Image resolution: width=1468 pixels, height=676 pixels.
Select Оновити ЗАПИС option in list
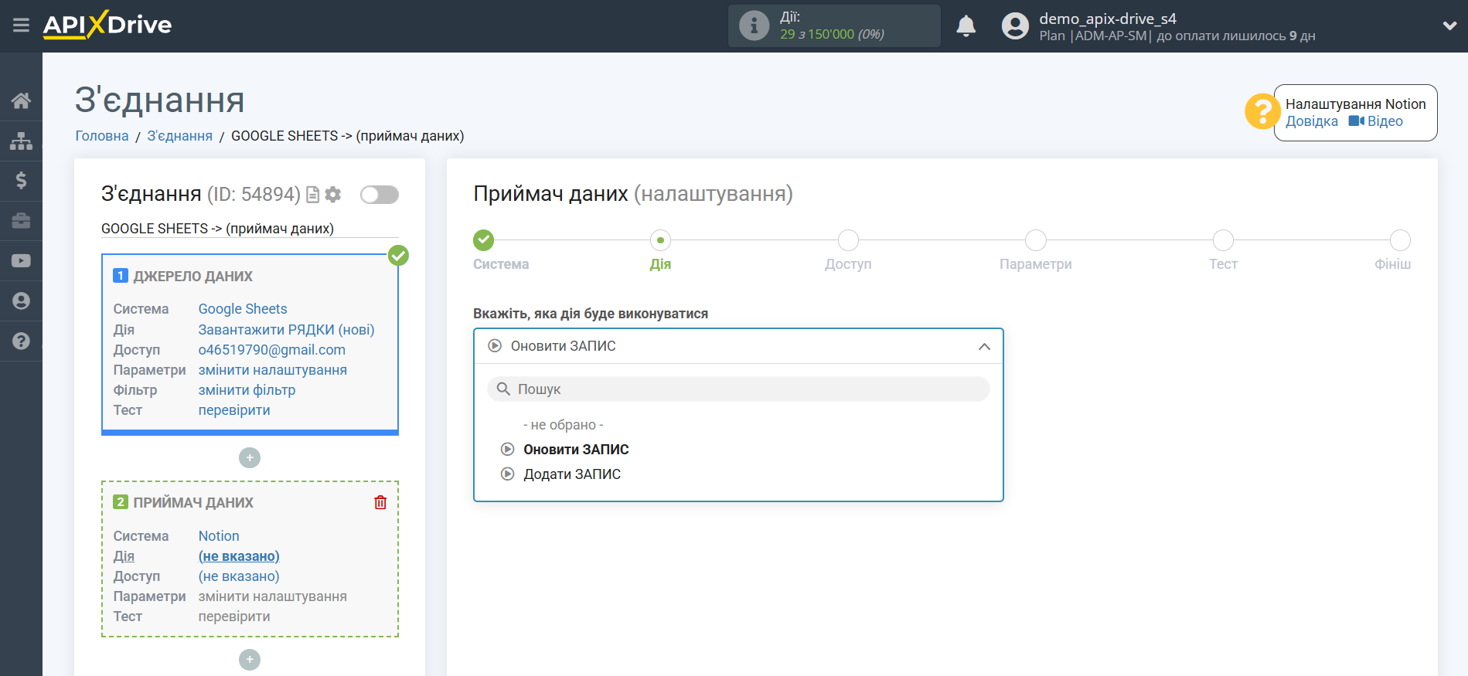tap(576, 450)
